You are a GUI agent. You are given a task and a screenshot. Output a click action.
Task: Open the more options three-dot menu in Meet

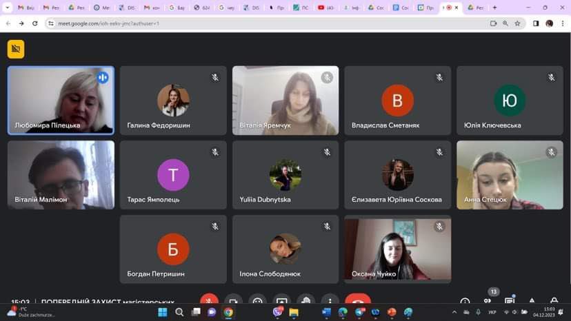click(x=330, y=302)
